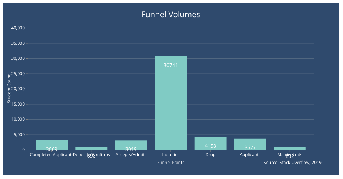Click the Source: Stack Overflow, 2019 annotation
The height and width of the screenshot is (179, 343).
tap(292, 163)
